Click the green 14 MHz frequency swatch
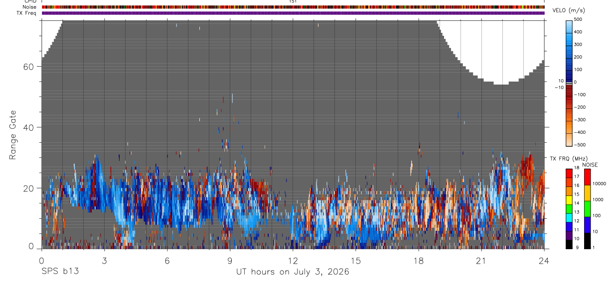The image size is (612, 282). [x=569, y=209]
